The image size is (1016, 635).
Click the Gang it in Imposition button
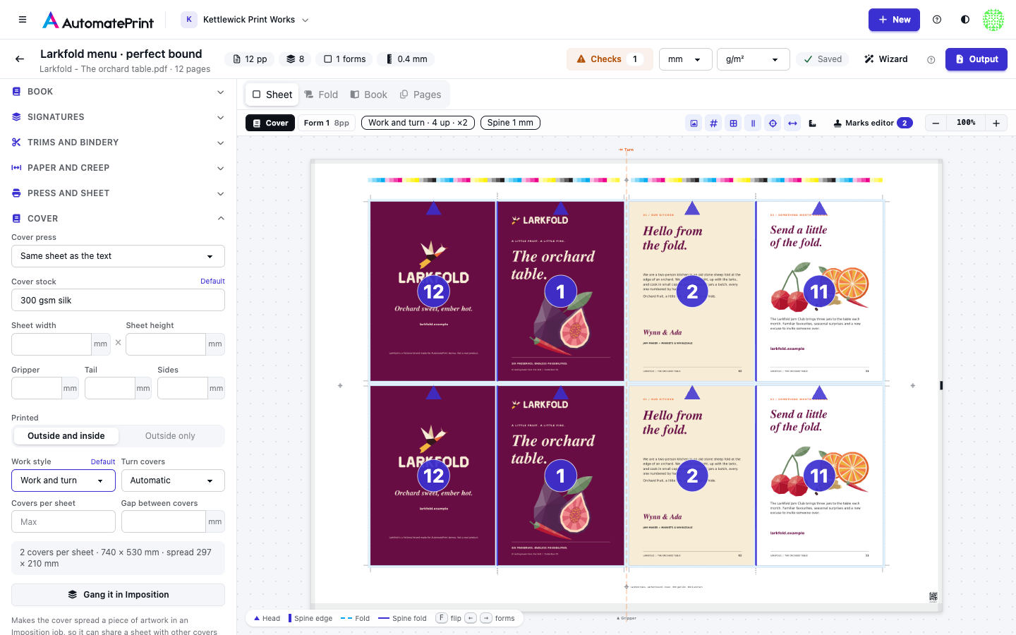118,595
